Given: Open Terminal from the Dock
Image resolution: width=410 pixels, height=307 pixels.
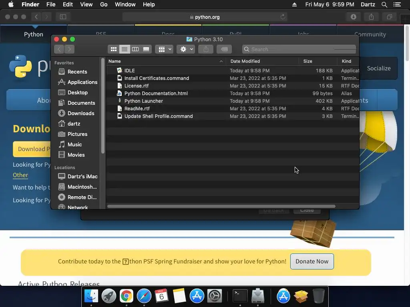Looking at the screenshot, I should [240, 296].
